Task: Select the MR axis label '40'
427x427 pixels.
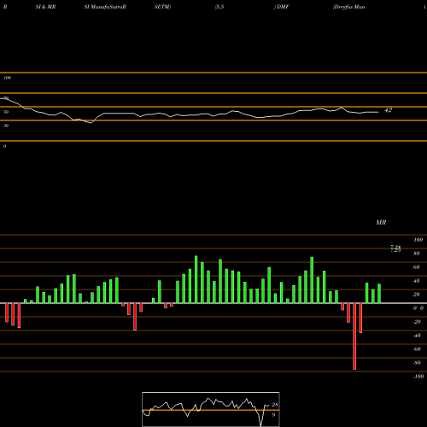Action: [x=417, y=281]
